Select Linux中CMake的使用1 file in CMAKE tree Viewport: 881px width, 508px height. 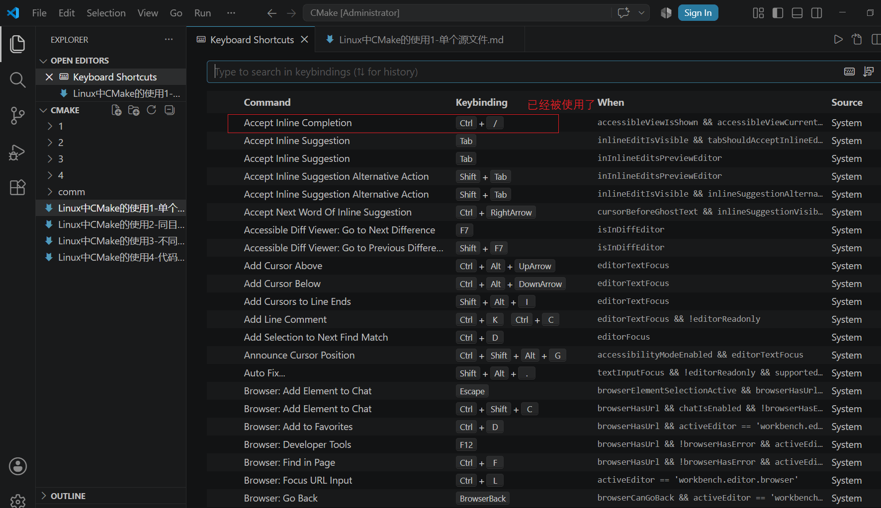pyautogui.click(x=111, y=208)
